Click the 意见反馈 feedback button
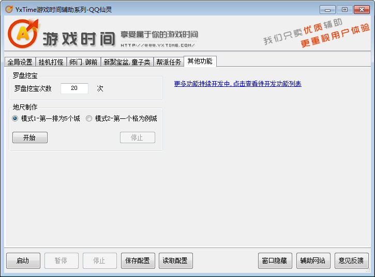 point(351,261)
